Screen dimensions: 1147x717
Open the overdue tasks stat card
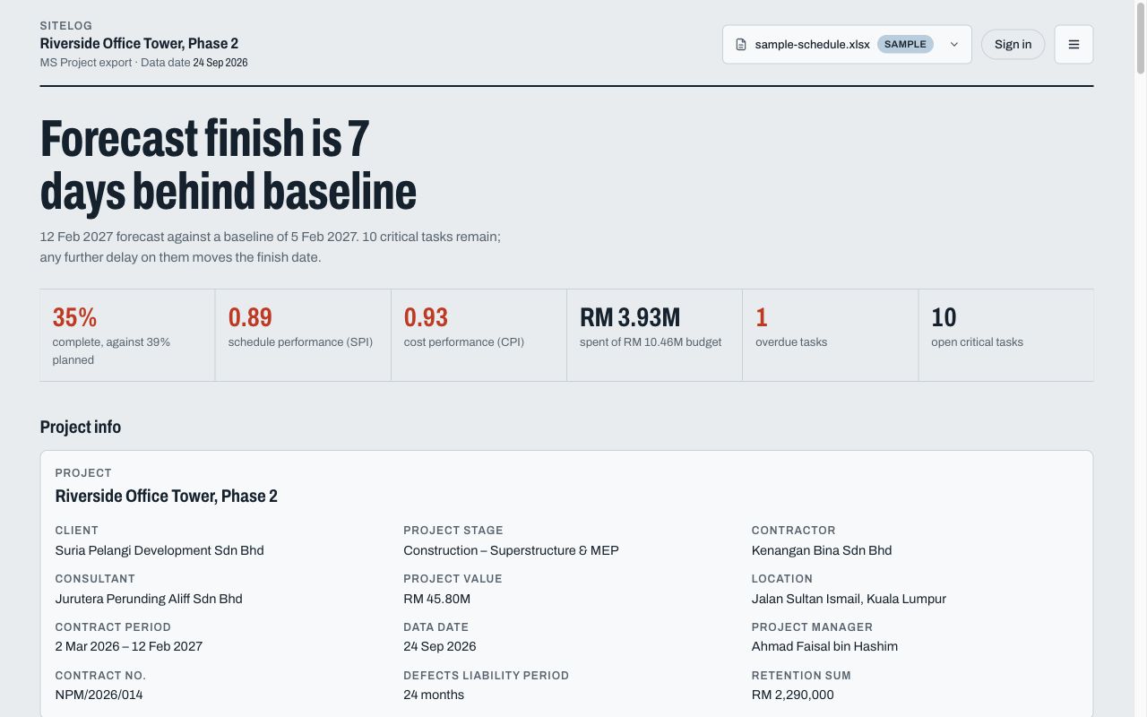point(830,335)
